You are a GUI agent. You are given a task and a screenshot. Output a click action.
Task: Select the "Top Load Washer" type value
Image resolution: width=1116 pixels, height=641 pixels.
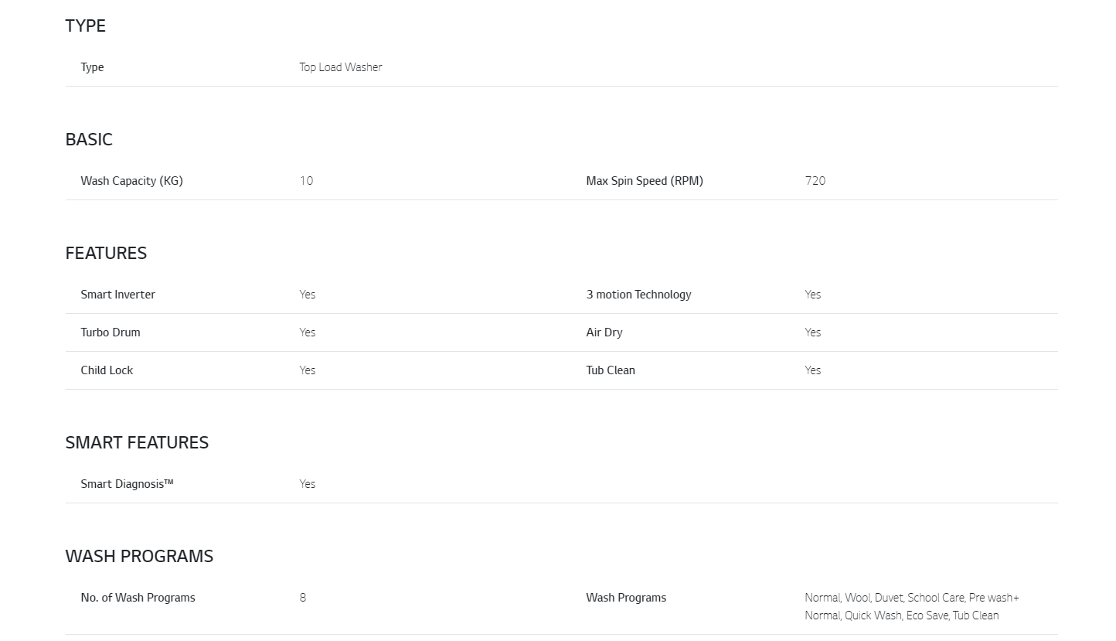pyautogui.click(x=341, y=67)
